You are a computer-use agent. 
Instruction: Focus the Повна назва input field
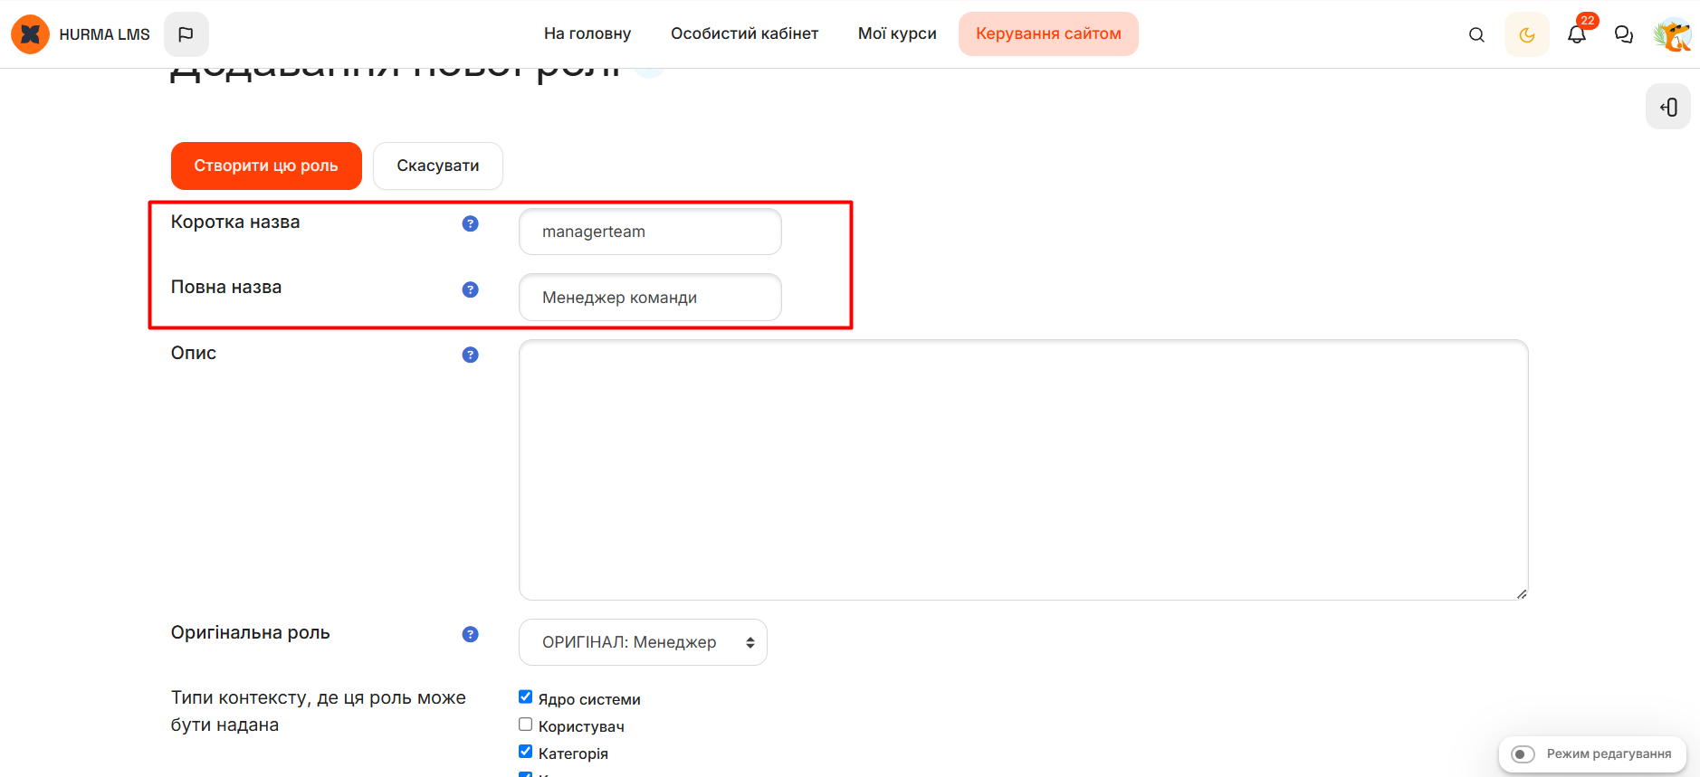[x=650, y=297]
